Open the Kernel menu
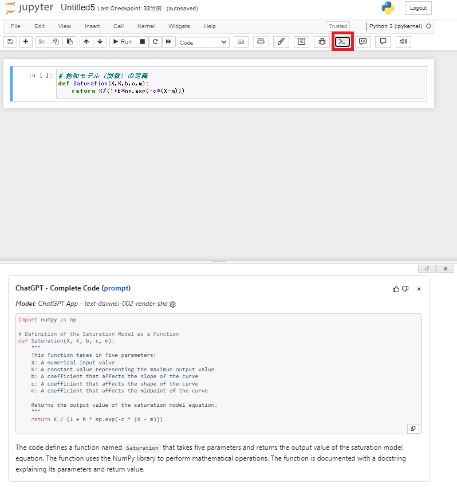 click(x=145, y=26)
